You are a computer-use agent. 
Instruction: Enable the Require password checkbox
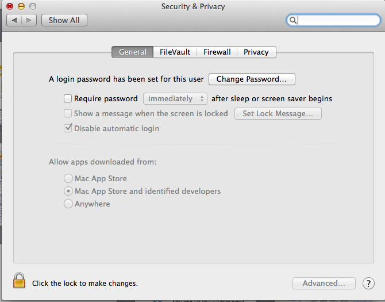tap(68, 99)
